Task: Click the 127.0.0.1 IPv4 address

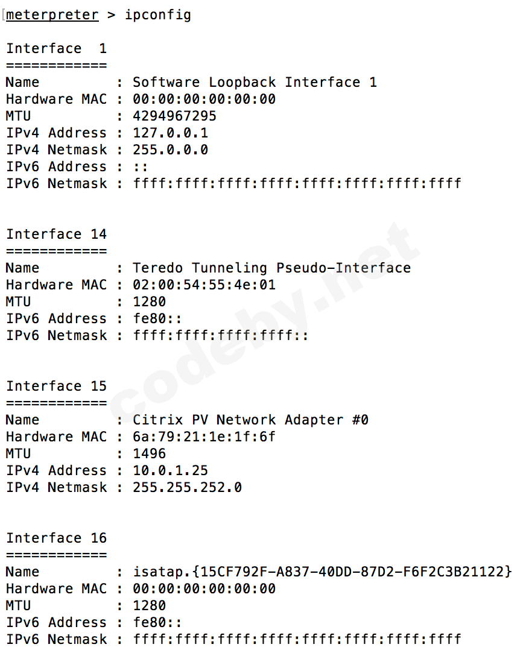Action: pyautogui.click(x=170, y=133)
